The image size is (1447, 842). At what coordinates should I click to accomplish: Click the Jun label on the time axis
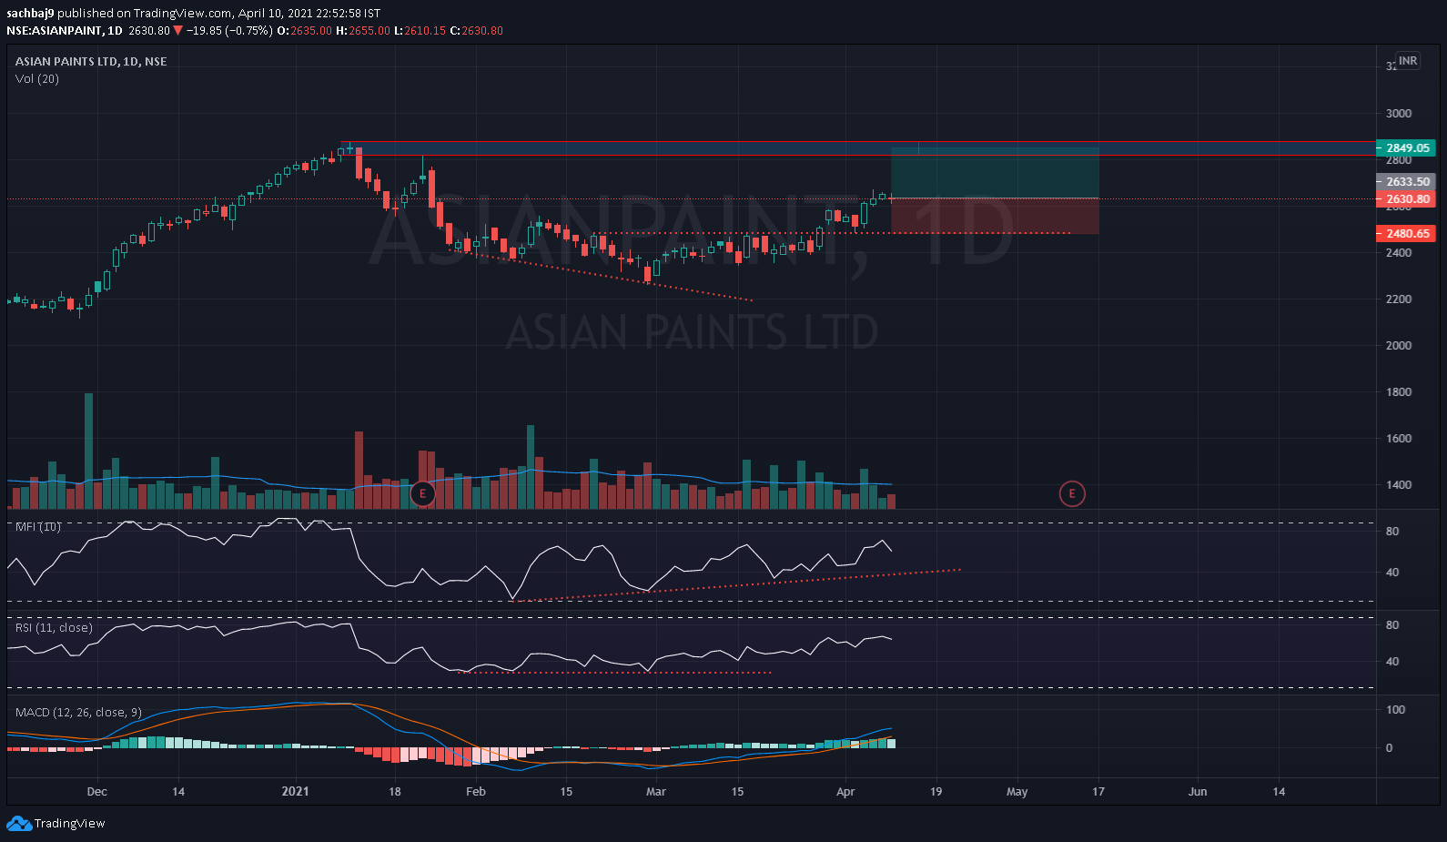click(x=1198, y=792)
